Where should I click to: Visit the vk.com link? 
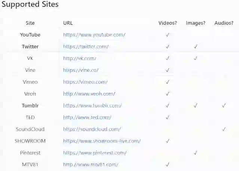click(80, 58)
